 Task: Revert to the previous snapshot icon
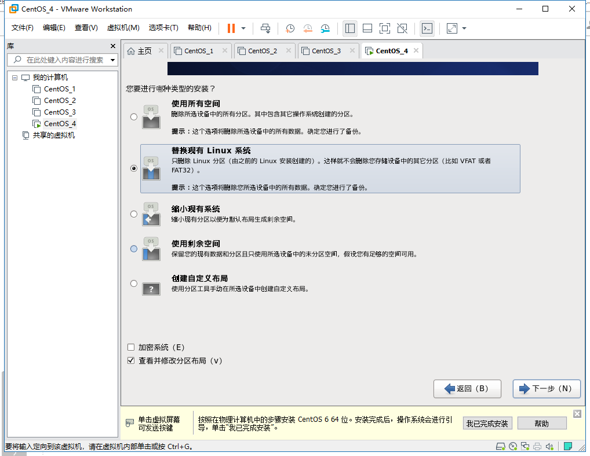coord(307,28)
